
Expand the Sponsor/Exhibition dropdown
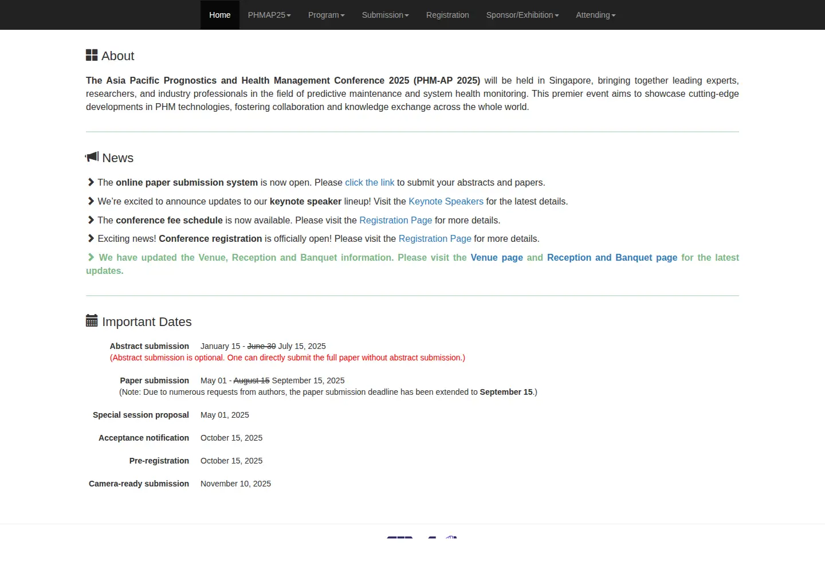(x=522, y=15)
